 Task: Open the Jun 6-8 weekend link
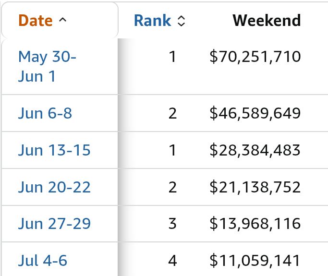[x=45, y=113]
